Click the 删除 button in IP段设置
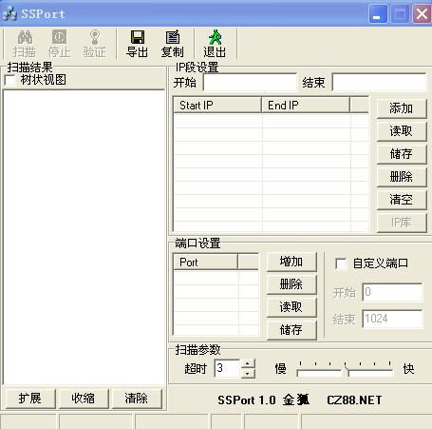Viewport: 432px width, 429px height. [x=402, y=177]
